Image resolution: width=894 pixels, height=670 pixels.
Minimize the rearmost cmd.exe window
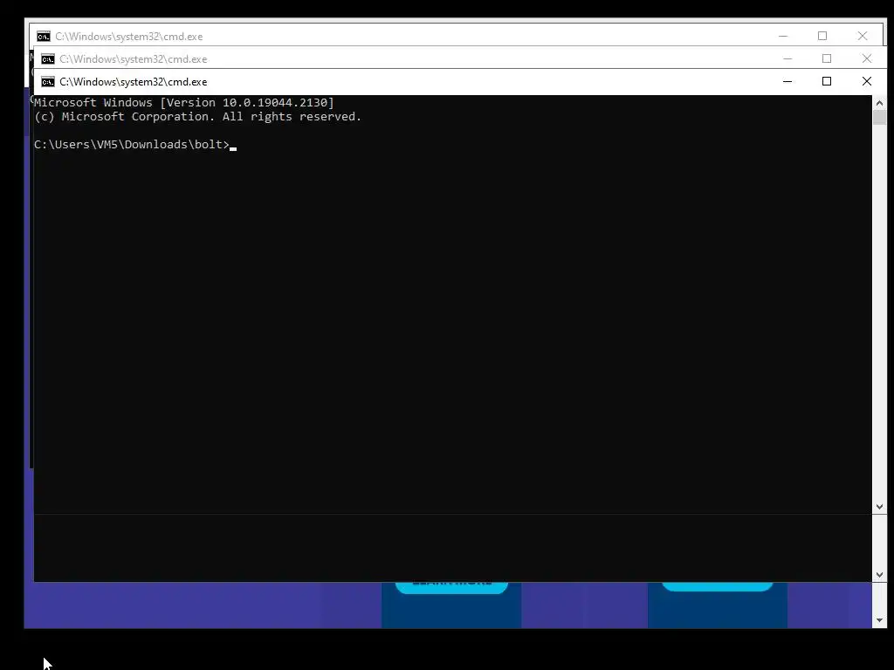click(x=783, y=36)
